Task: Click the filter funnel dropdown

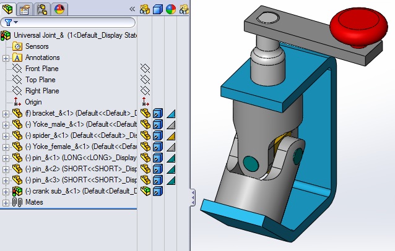Action: [12, 22]
